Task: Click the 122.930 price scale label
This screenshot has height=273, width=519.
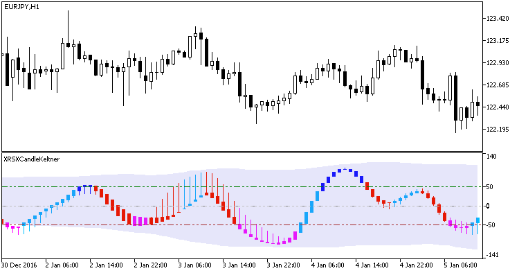Action: tap(498, 63)
